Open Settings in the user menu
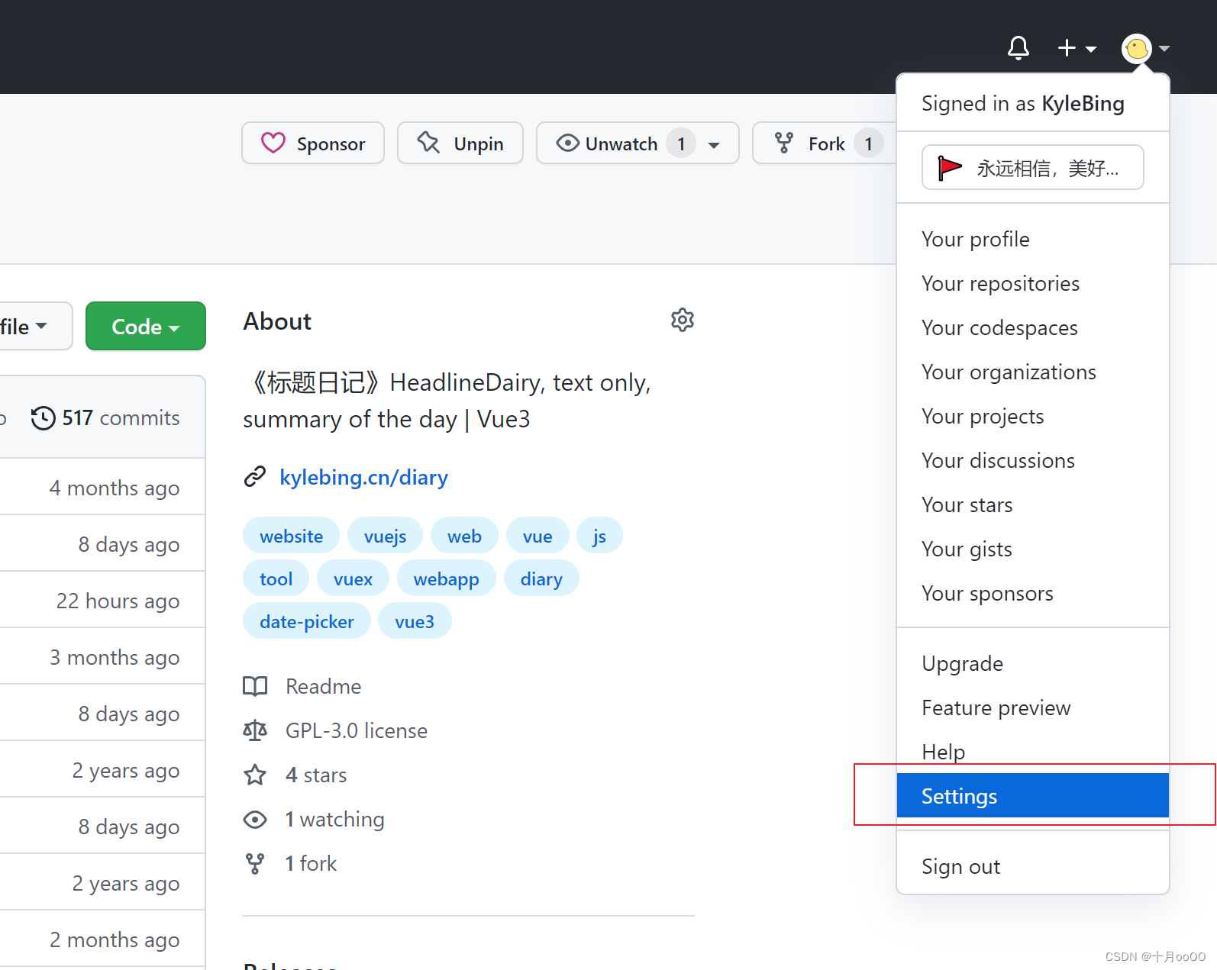 point(1033,795)
